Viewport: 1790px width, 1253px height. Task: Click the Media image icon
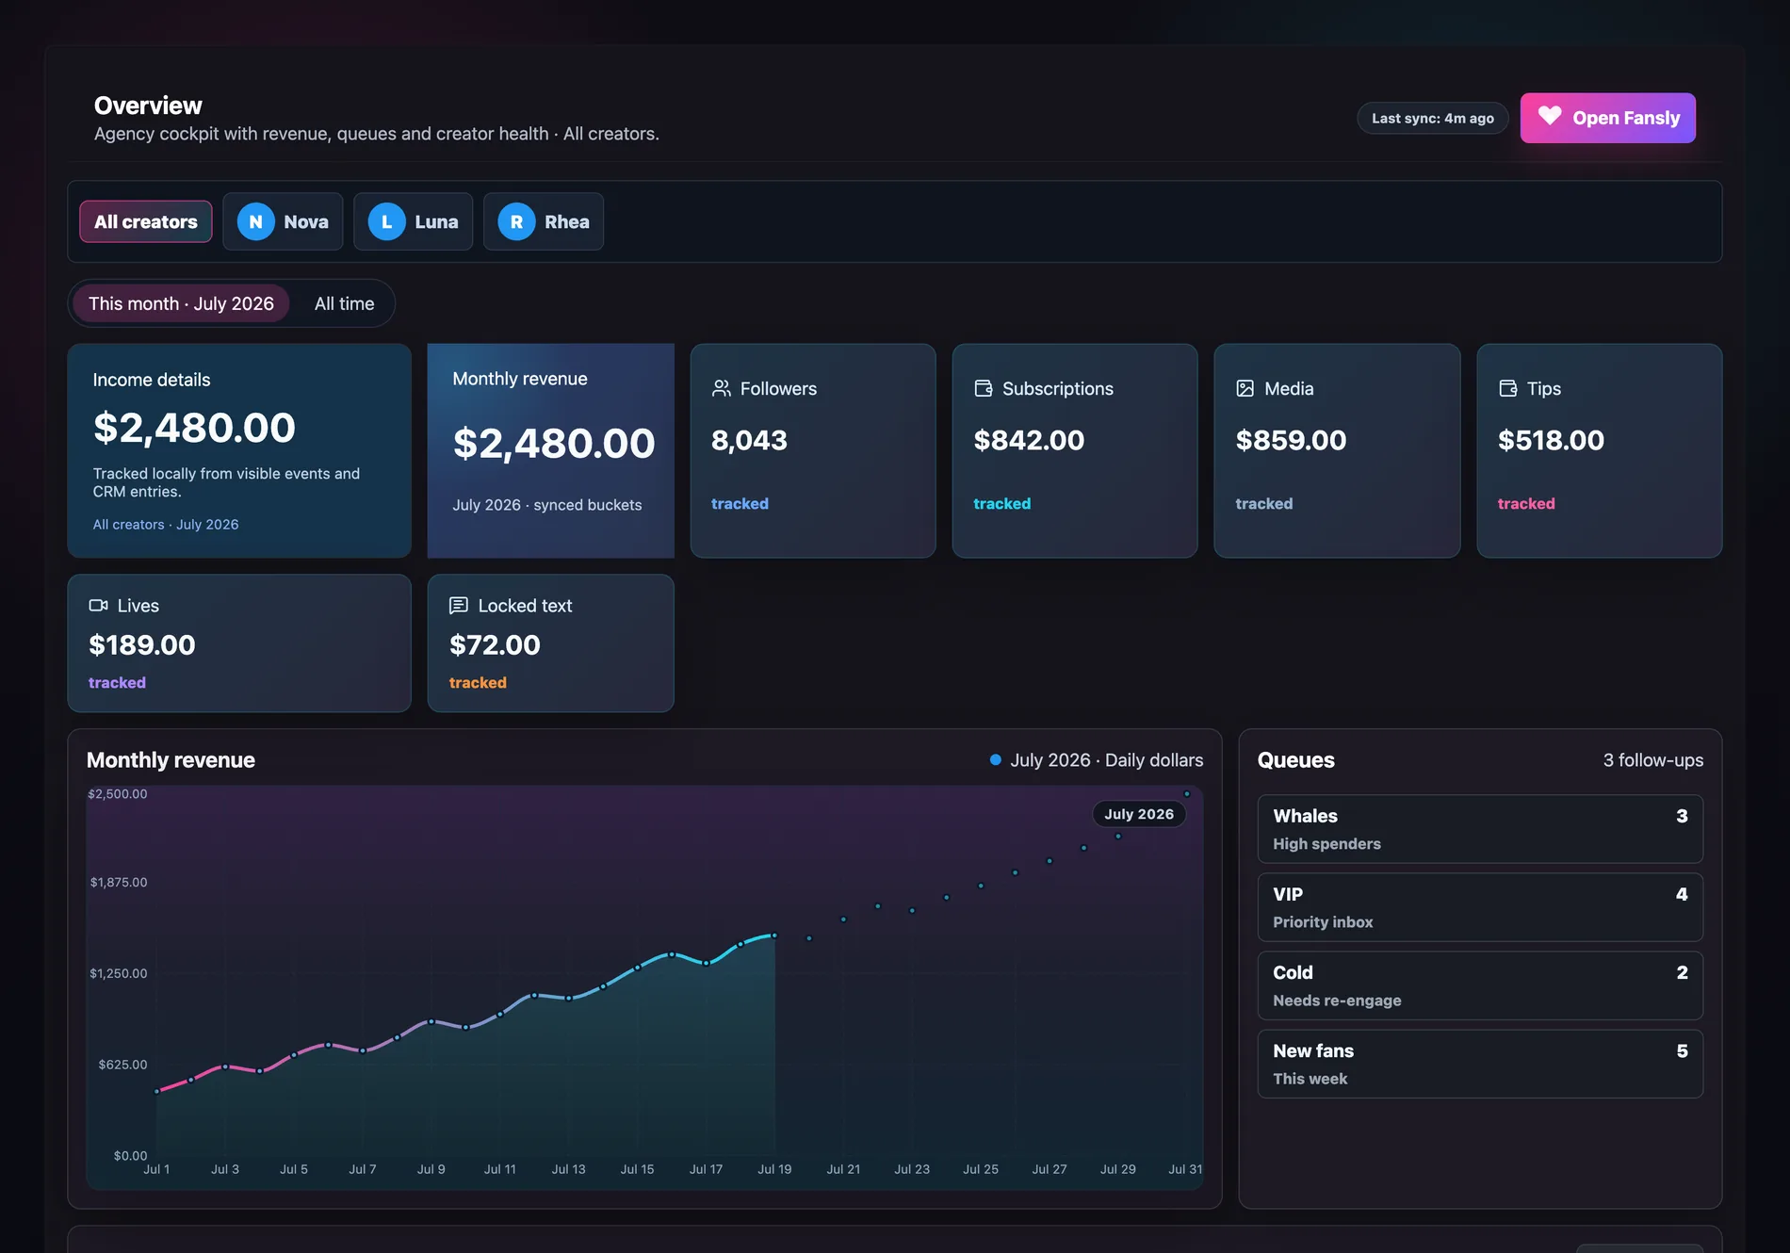(1245, 388)
